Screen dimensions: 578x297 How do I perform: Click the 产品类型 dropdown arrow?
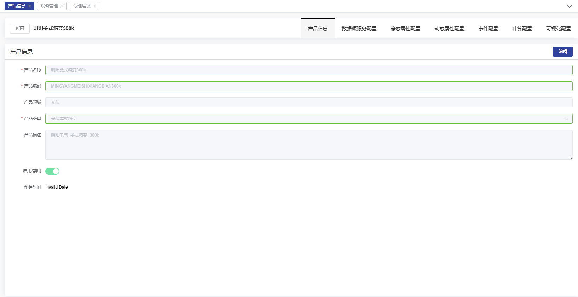566,119
